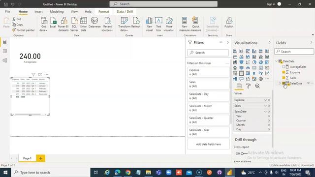Open SalesDate value dropdown arrow
Viewport: 315px width, 177px height.
coord(265,112)
